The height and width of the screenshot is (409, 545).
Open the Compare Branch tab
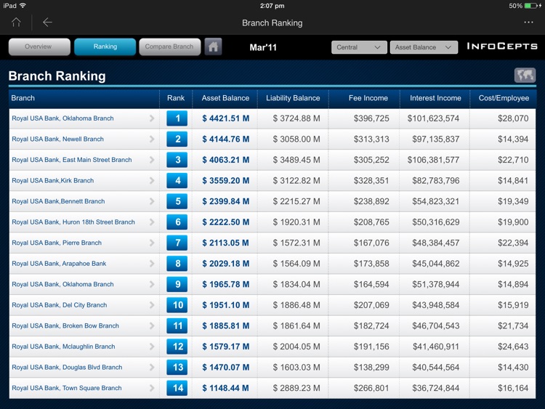pos(169,46)
